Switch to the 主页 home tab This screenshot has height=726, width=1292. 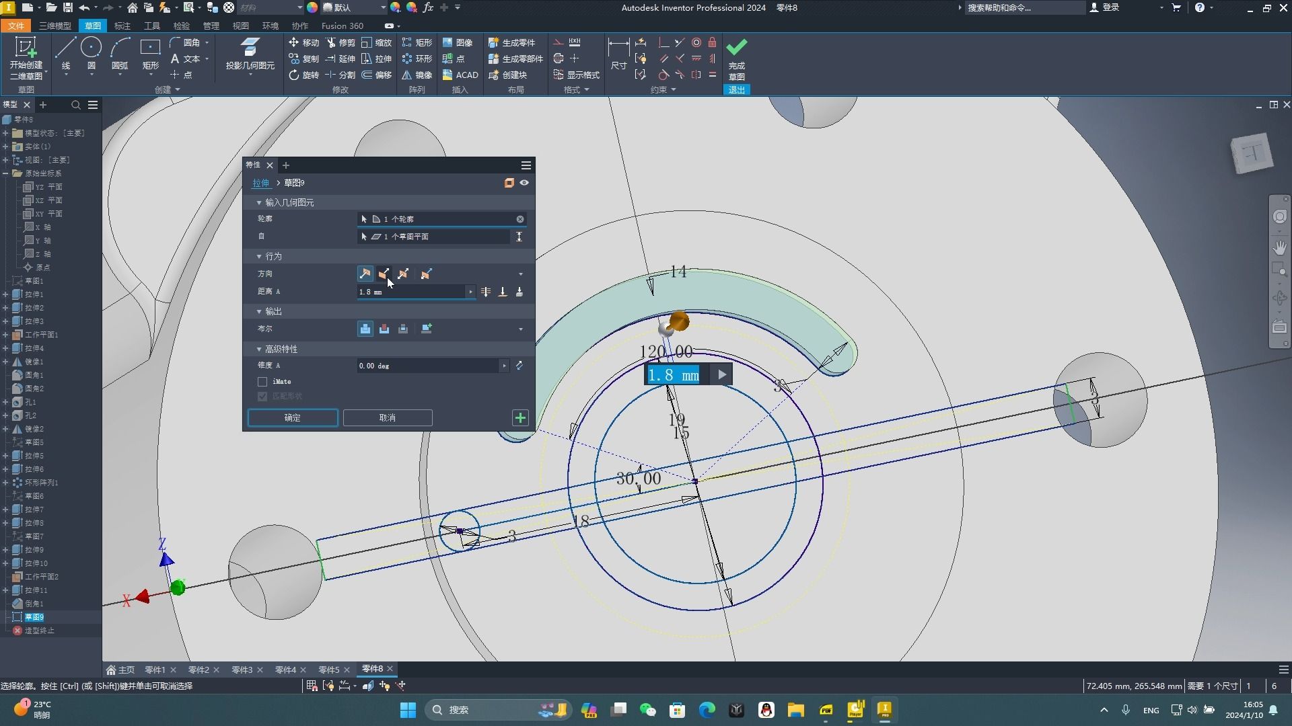coord(120,670)
